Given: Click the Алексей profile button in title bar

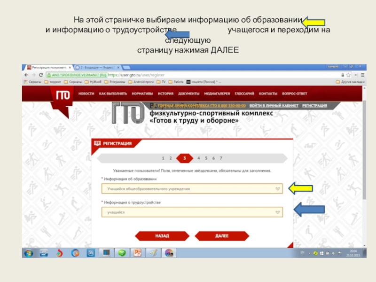Looking at the screenshot, I should 333,66.
